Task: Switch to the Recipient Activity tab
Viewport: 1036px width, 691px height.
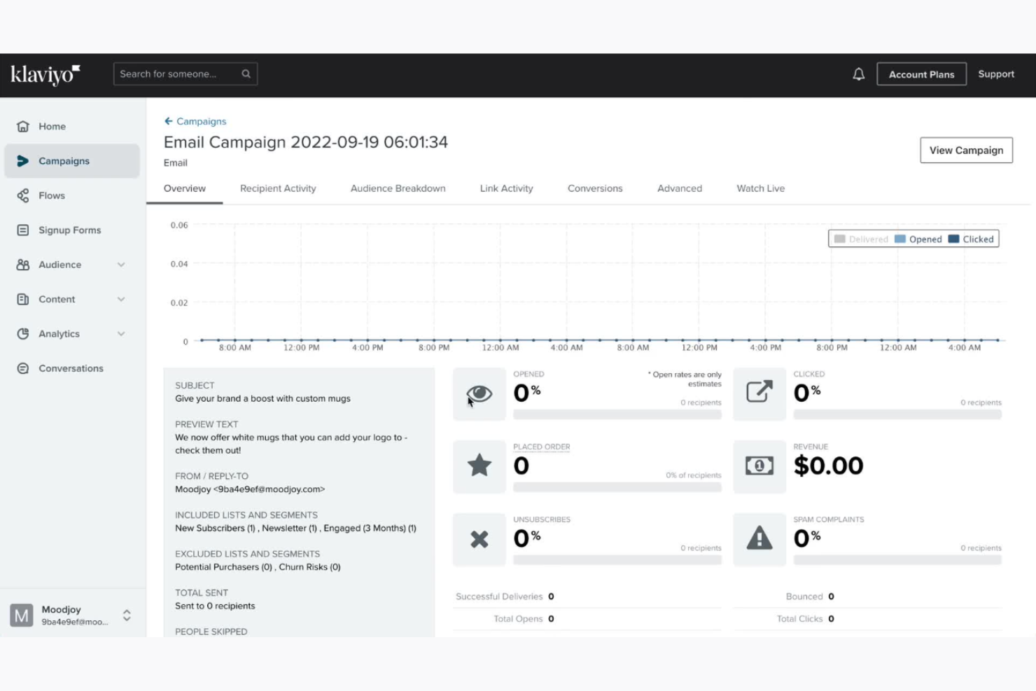Action: click(x=278, y=188)
